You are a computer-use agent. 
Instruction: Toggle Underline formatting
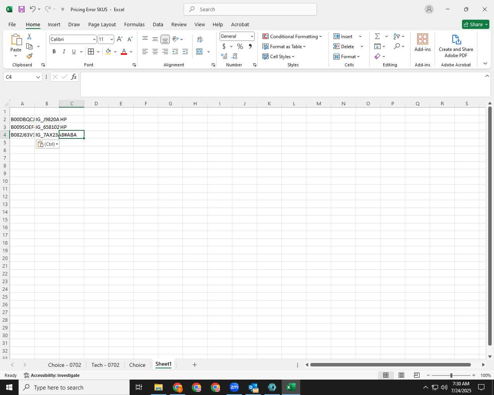pyautogui.click(x=74, y=52)
